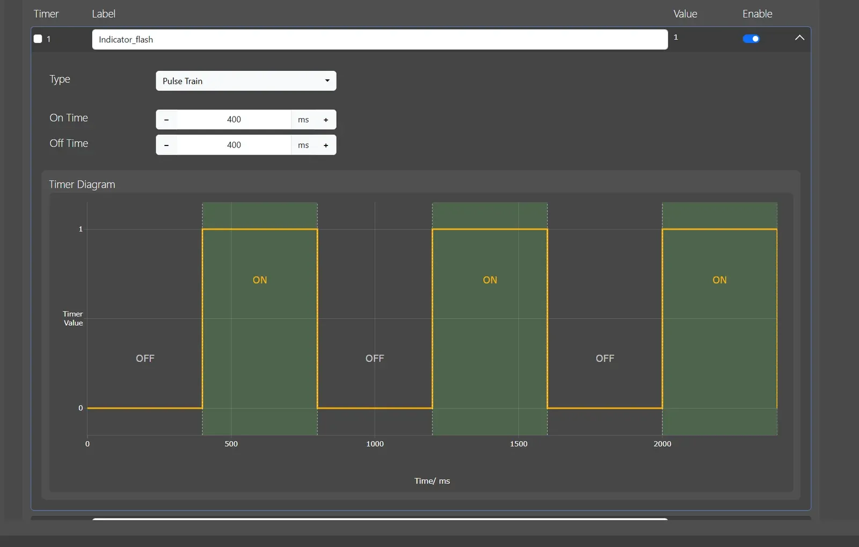This screenshot has width=859, height=547.
Task: Increase On Time with plus button
Action: coord(326,120)
